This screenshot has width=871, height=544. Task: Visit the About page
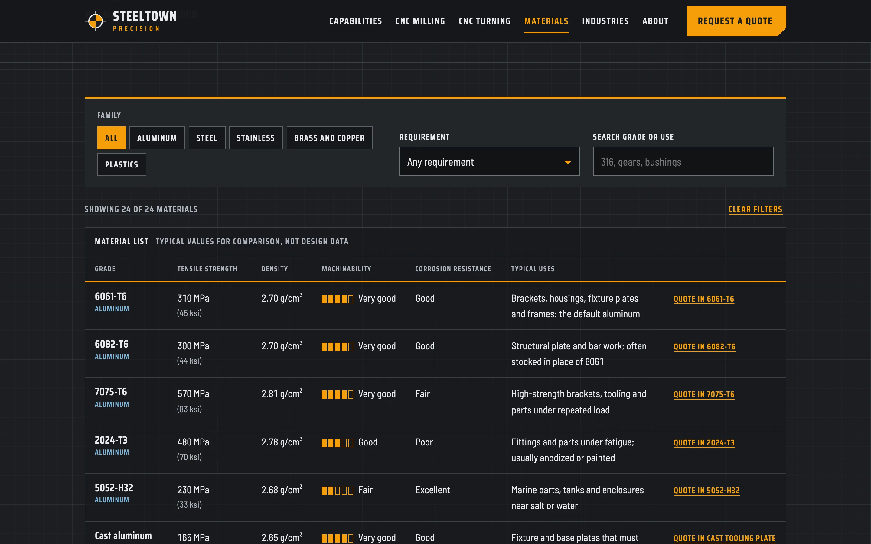655,21
